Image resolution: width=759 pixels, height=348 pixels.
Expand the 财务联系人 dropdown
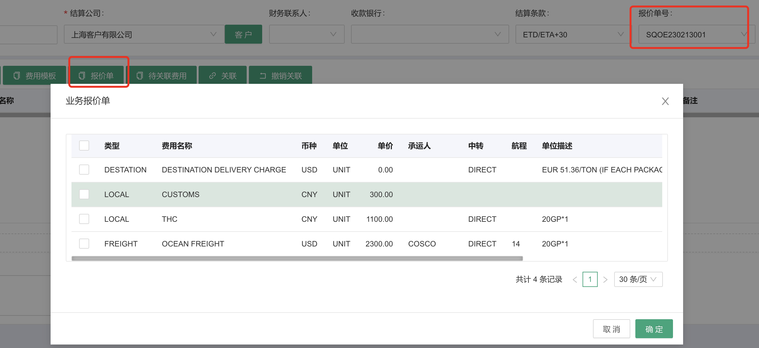coord(307,34)
